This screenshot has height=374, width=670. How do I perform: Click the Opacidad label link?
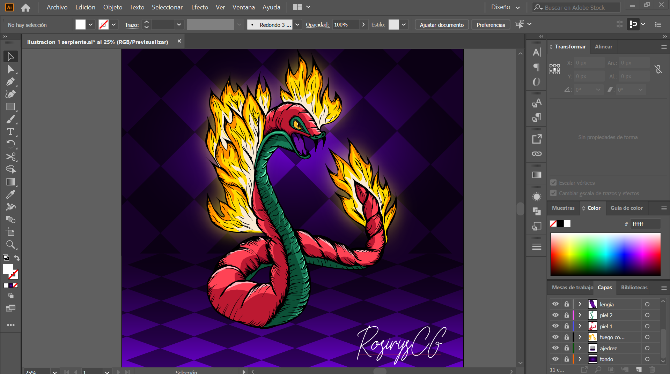317,25
